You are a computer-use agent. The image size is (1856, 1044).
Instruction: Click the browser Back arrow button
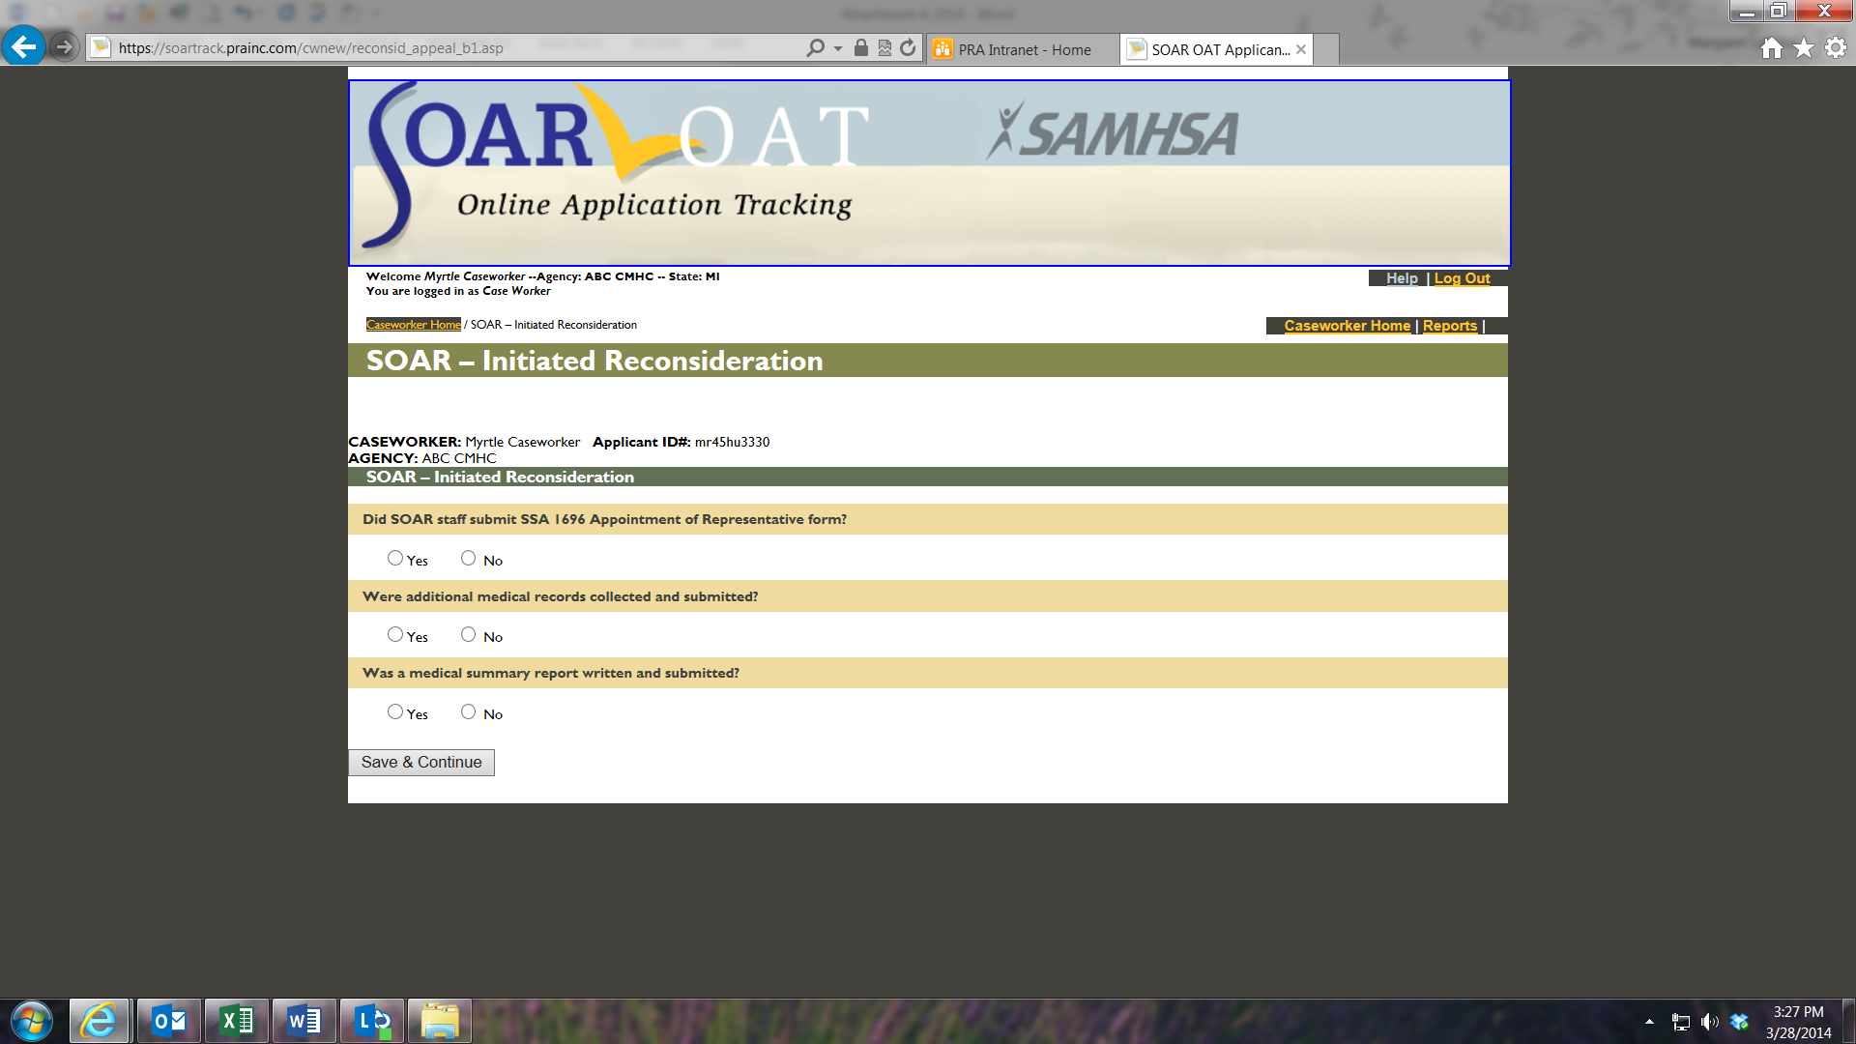(23, 46)
